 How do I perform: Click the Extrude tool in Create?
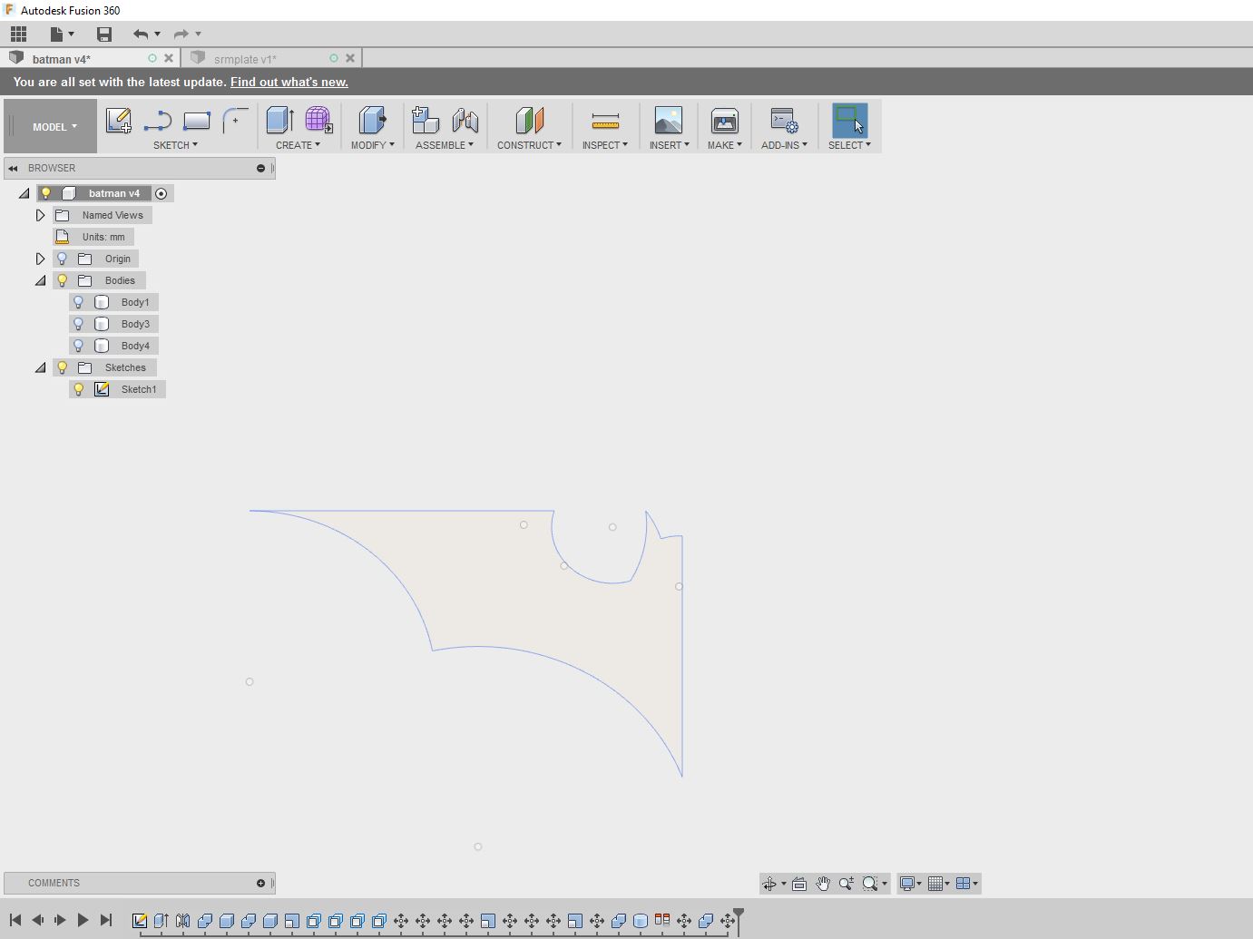point(279,121)
